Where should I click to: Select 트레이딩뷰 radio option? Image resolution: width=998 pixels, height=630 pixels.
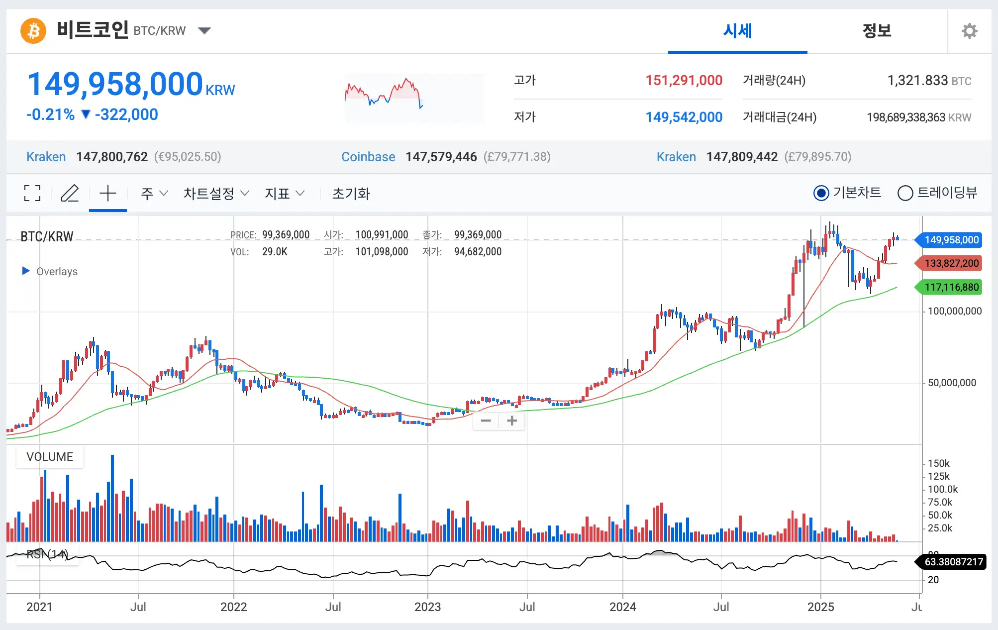pyautogui.click(x=905, y=193)
